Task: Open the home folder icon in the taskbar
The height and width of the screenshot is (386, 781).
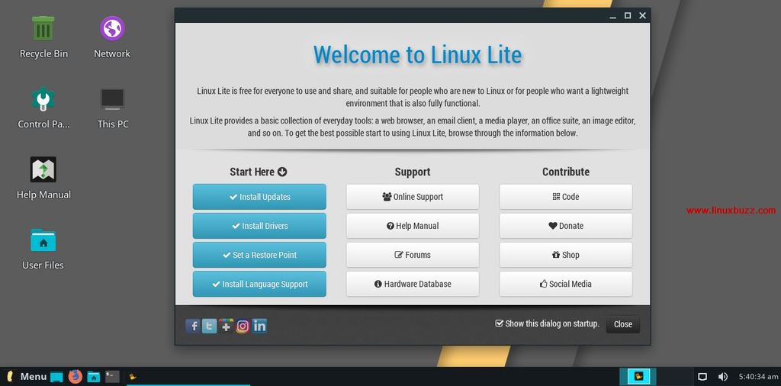Action: [x=94, y=377]
